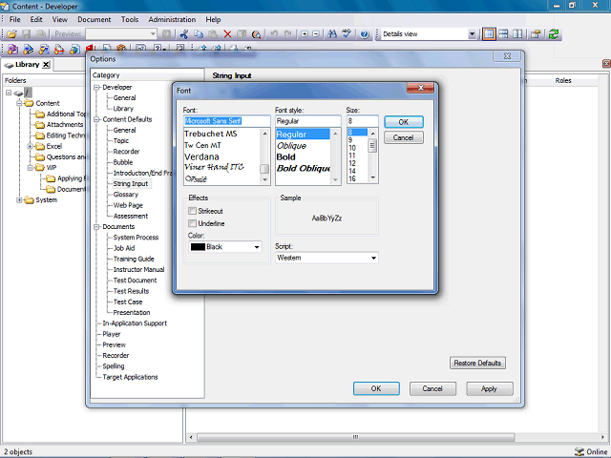Open the Document menu
The image size is (611, 458).
[x=94, y=19]
